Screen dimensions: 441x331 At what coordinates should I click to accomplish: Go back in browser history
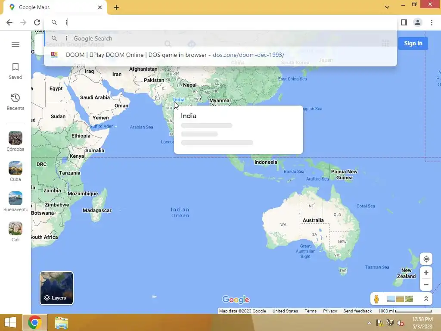click(9, 22)
